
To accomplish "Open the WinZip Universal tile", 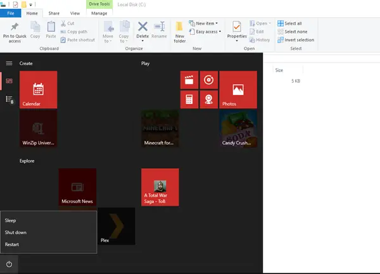I will point(38,128).
